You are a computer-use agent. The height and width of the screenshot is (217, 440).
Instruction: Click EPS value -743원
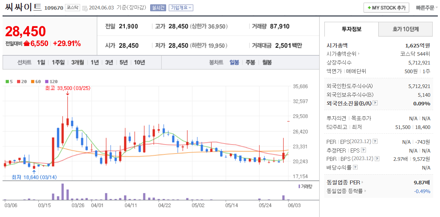(x=422, y=141)
